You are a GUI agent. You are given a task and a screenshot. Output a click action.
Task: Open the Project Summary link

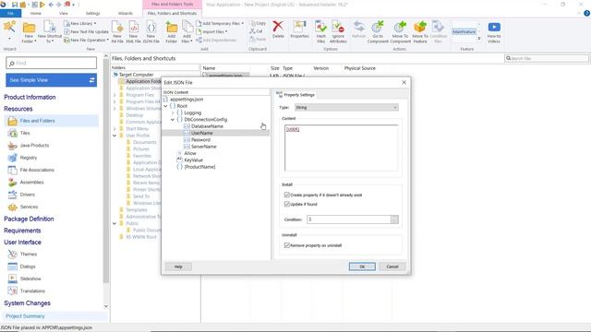(25, 316)
